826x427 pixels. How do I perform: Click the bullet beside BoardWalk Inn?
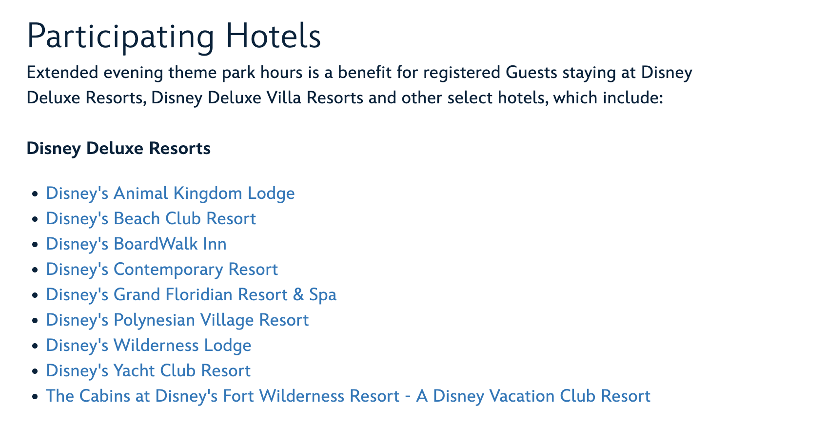[x=34, y=245]
